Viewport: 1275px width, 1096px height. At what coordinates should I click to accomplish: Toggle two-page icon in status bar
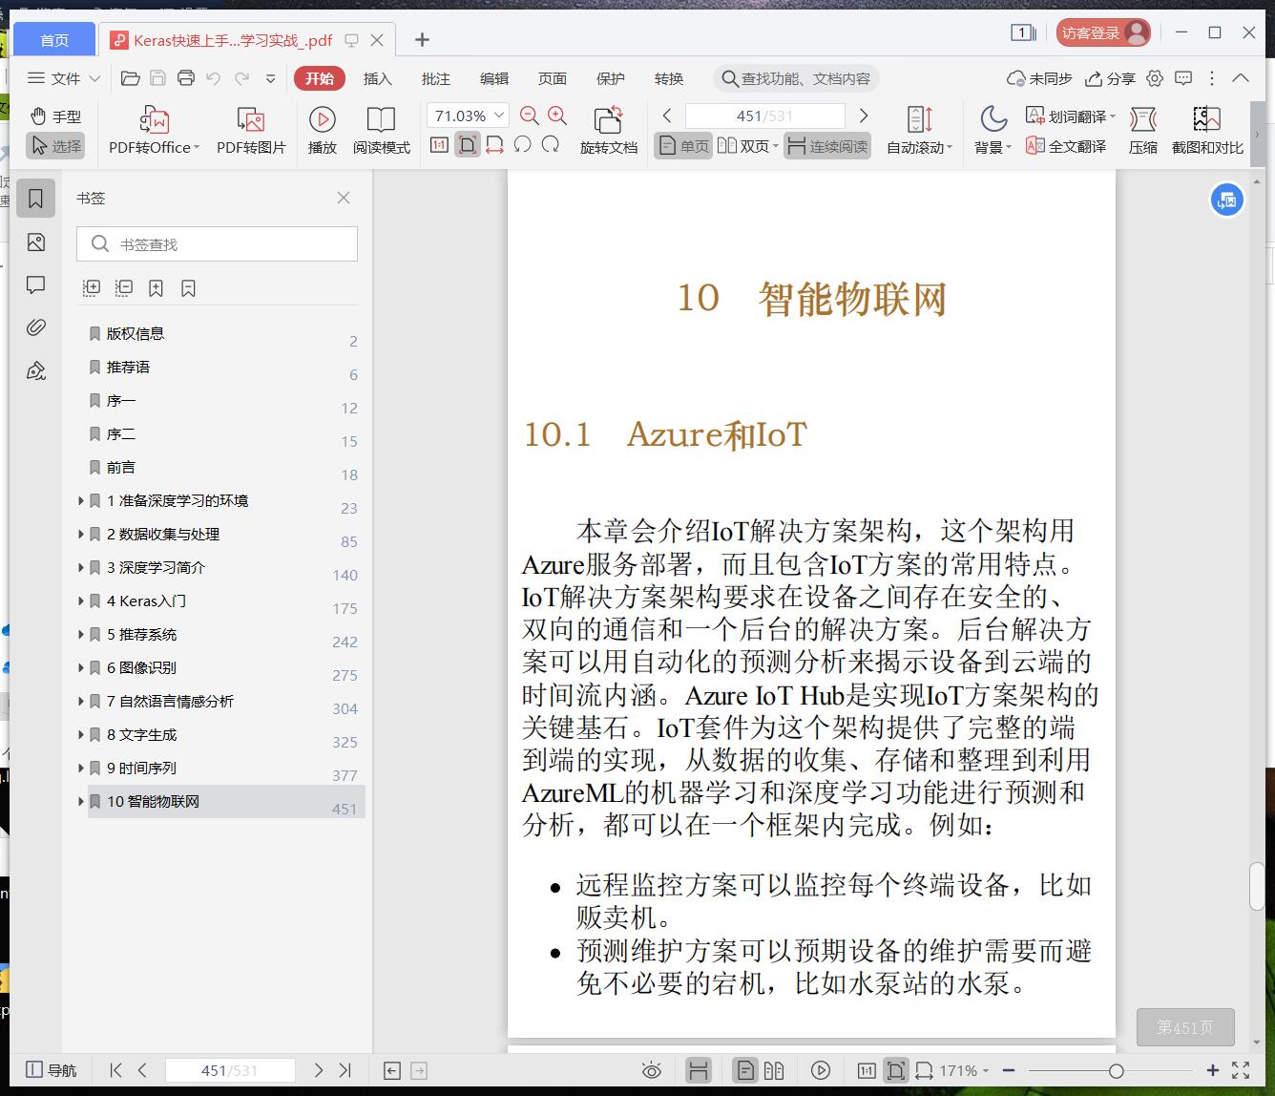click(x=774, y=1070)
